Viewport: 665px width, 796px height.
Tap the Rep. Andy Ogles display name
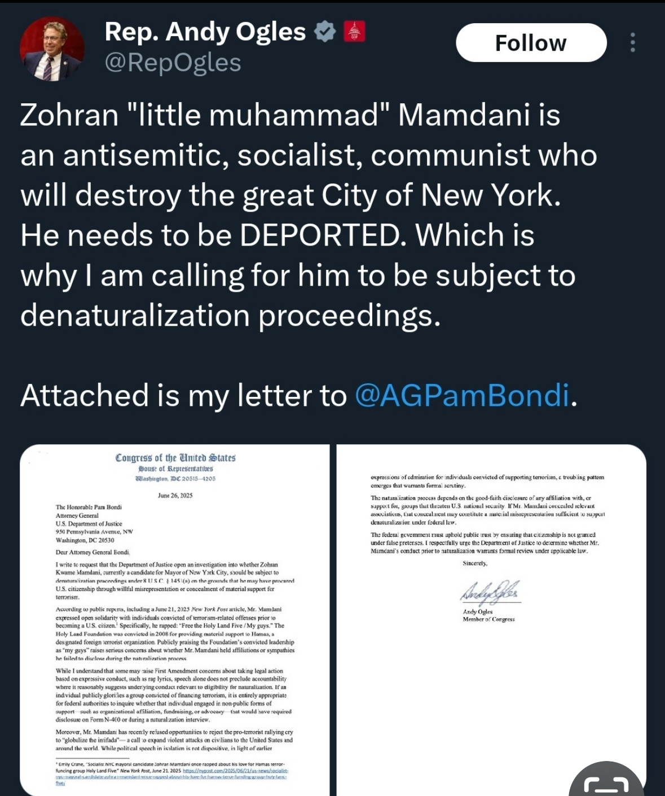[205, 32]
